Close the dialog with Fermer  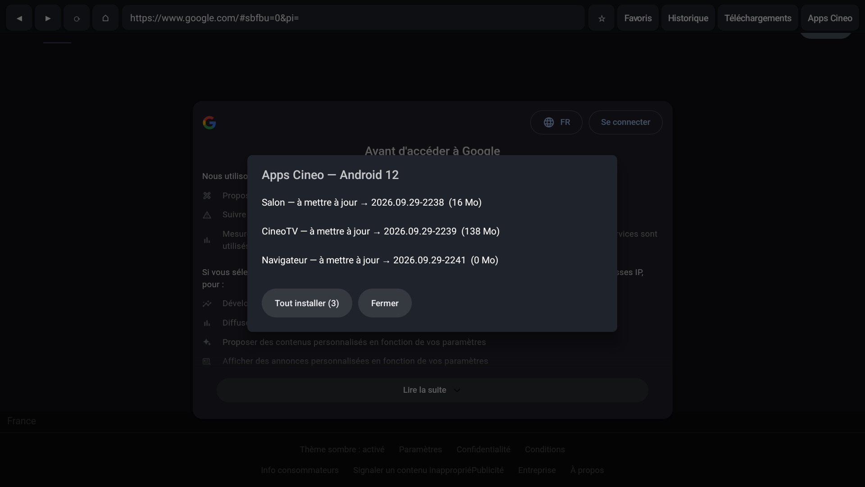(385, 303)
